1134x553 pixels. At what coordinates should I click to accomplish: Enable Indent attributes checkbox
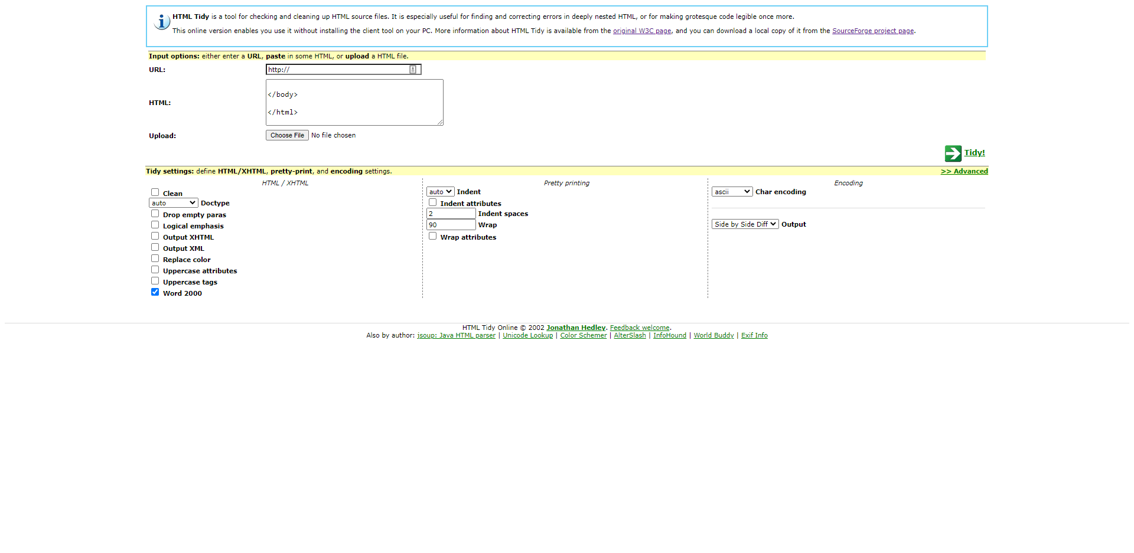click(x=432, y=202)
